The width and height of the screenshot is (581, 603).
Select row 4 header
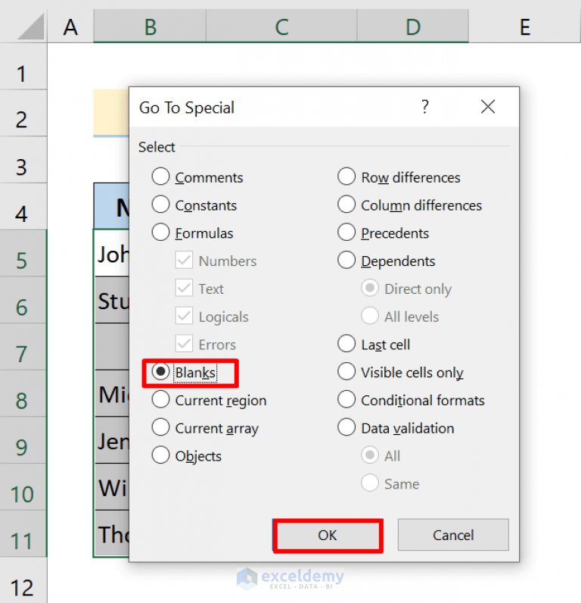[x=23, y=207]
